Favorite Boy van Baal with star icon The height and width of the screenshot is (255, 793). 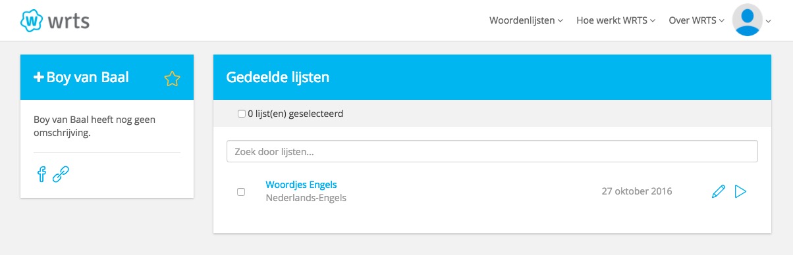coord(172,79)
